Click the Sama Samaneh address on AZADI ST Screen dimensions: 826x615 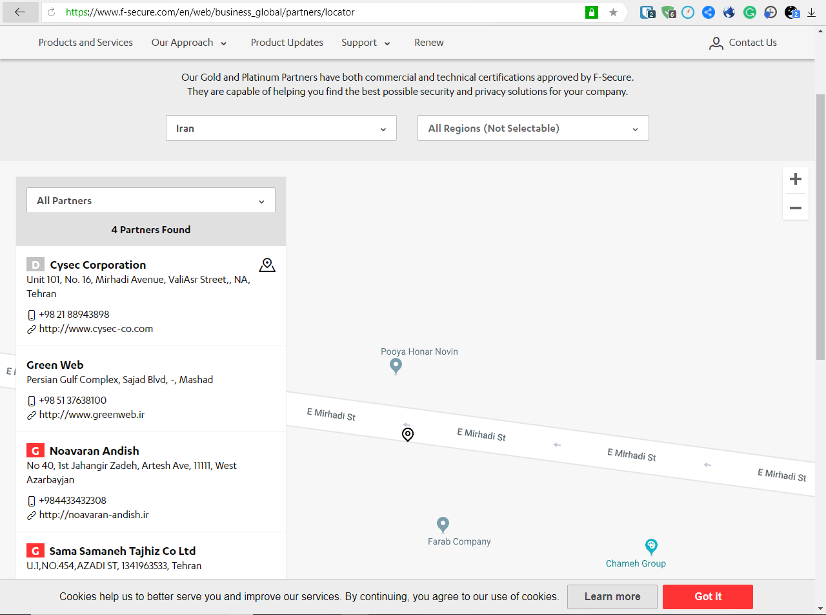114,566
